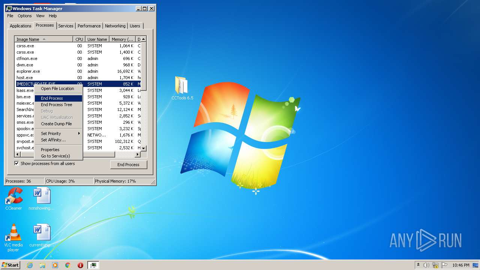Choose End Process in context menu
This screenshot has width=480, height=270.
(58, 98)
